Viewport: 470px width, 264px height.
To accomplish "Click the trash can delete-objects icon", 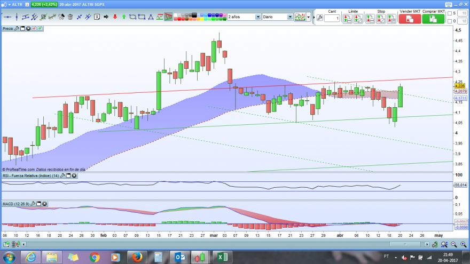I will (x=70, y=17).
